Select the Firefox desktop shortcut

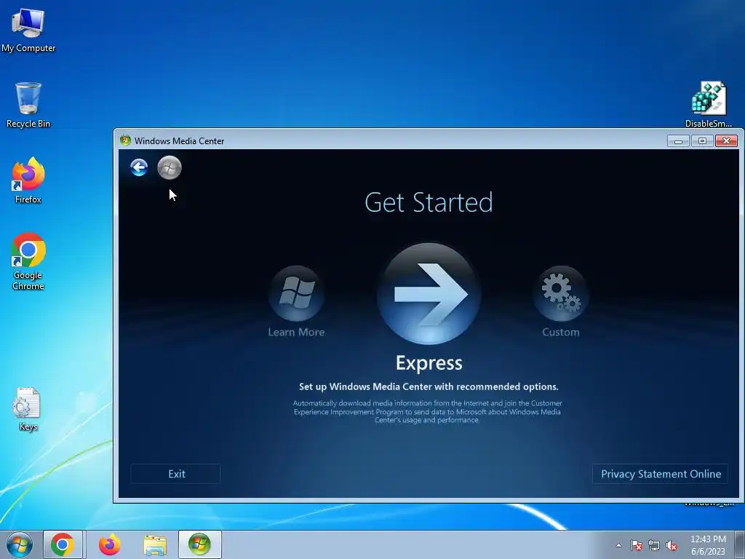[x=28, y=181]
